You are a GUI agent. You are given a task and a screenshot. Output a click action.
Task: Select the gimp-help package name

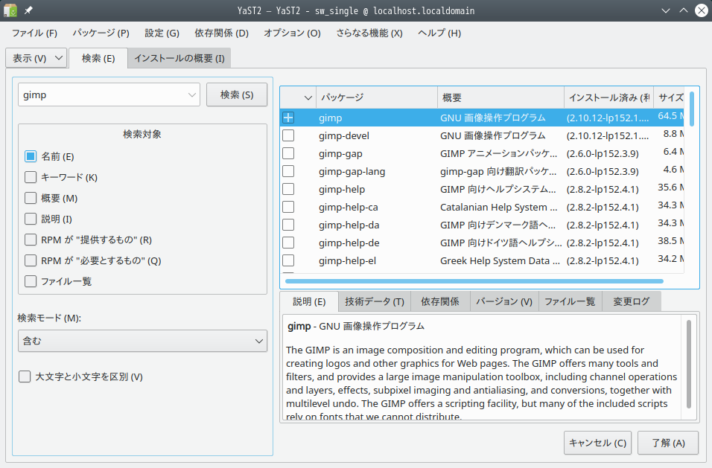pos(341,189)
